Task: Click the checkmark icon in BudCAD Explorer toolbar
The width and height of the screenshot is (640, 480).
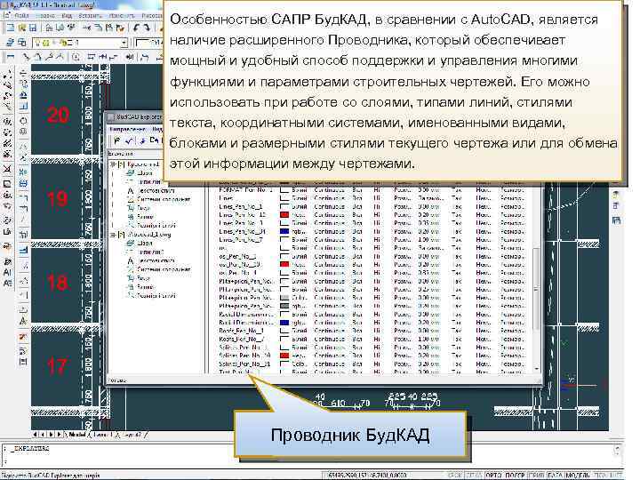Action: 130,140
